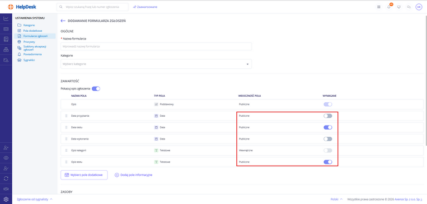The width and height of the screenshot is (427, 204).
Task: Grab the drag handle of Data testu row
Action: (66, 127)
